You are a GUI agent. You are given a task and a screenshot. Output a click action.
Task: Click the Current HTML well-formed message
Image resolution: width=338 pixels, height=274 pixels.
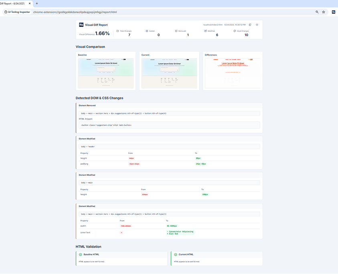pos(187,262)
